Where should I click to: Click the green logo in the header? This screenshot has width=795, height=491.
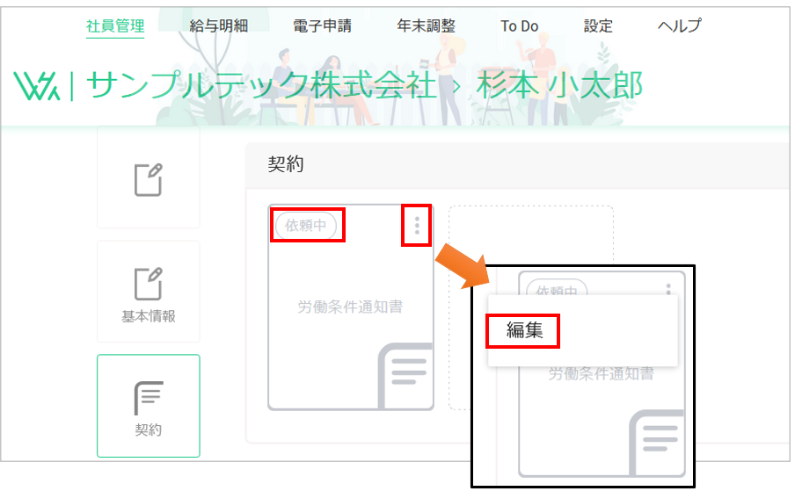pos(37,85)
